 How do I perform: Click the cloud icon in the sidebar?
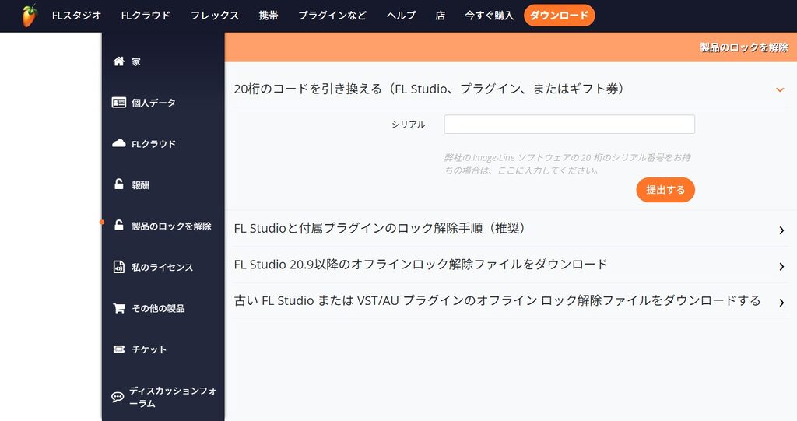119,143
